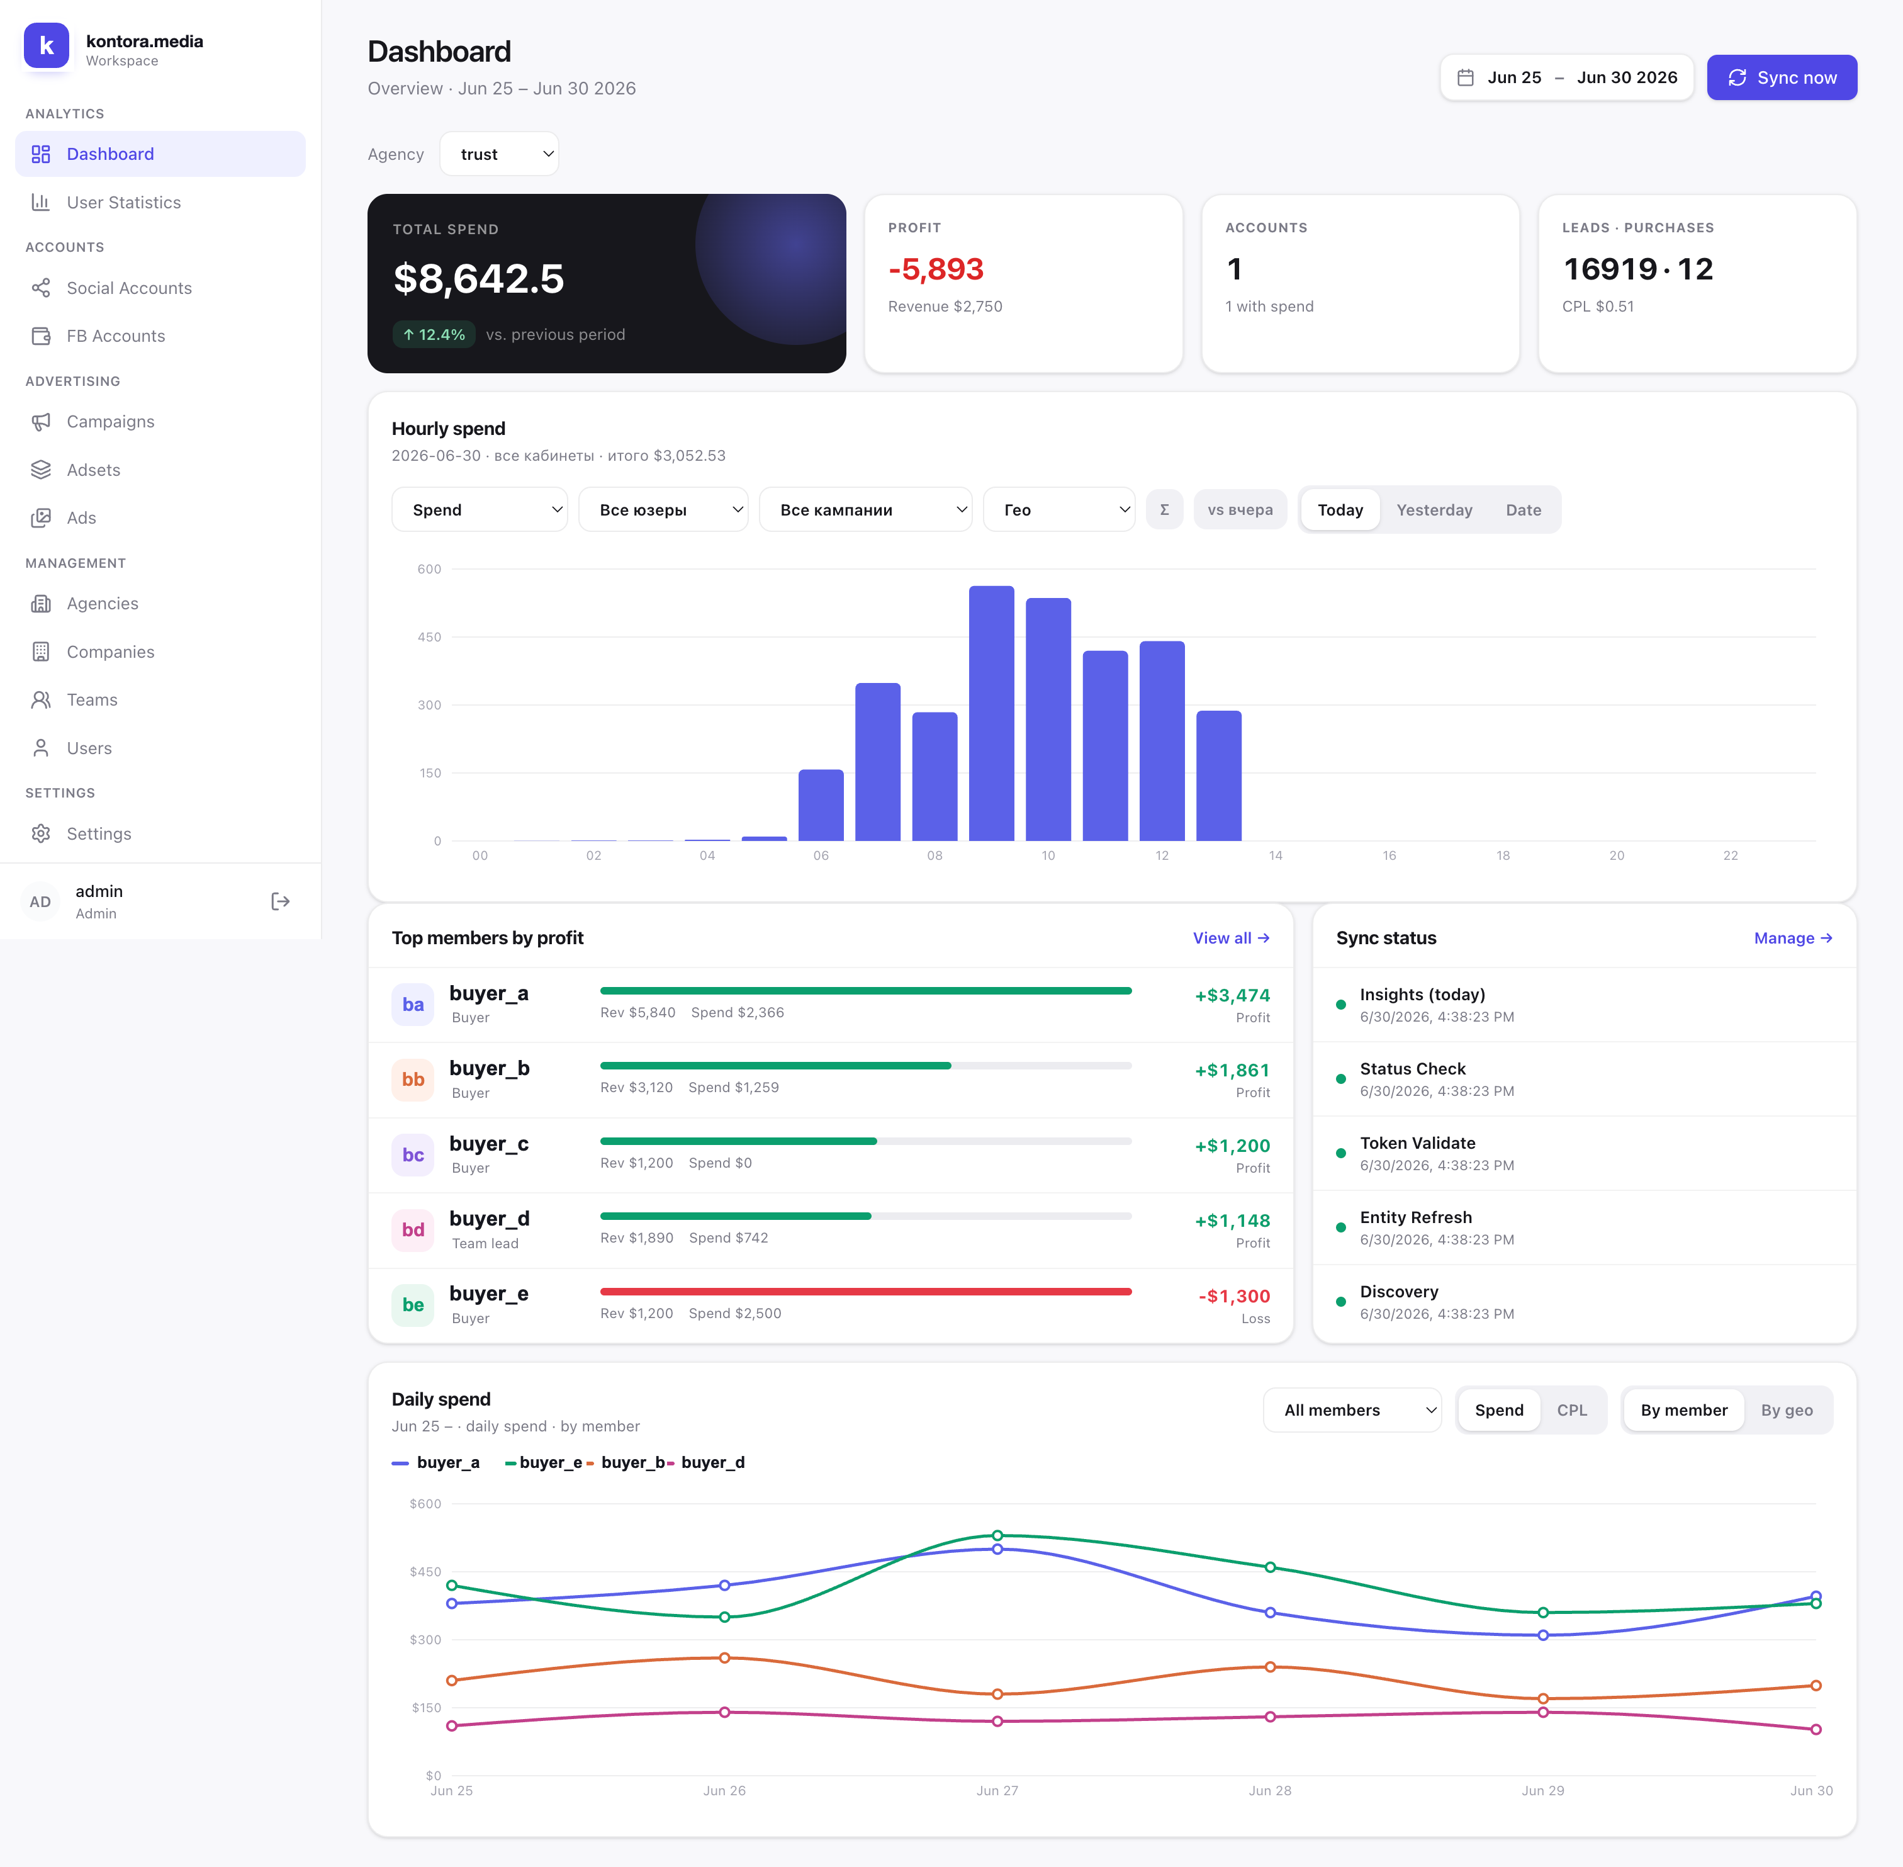Click the calendar icon in the date range
1903x1867 pixels.
coord(1466,77)
